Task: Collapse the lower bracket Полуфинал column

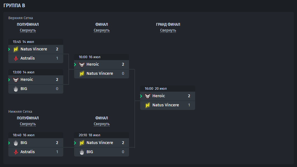Action: (x=28, y=124)
